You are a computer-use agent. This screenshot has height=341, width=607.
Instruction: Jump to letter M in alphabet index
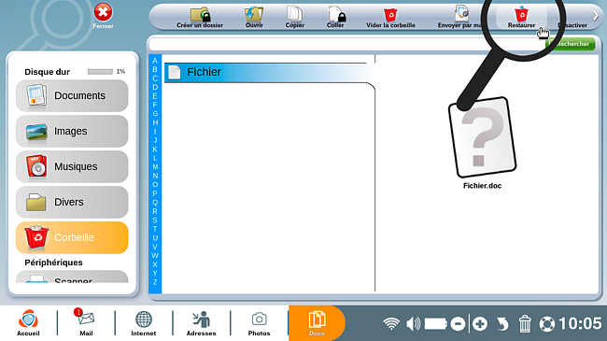pyautogui.click(x=155, y=166)
